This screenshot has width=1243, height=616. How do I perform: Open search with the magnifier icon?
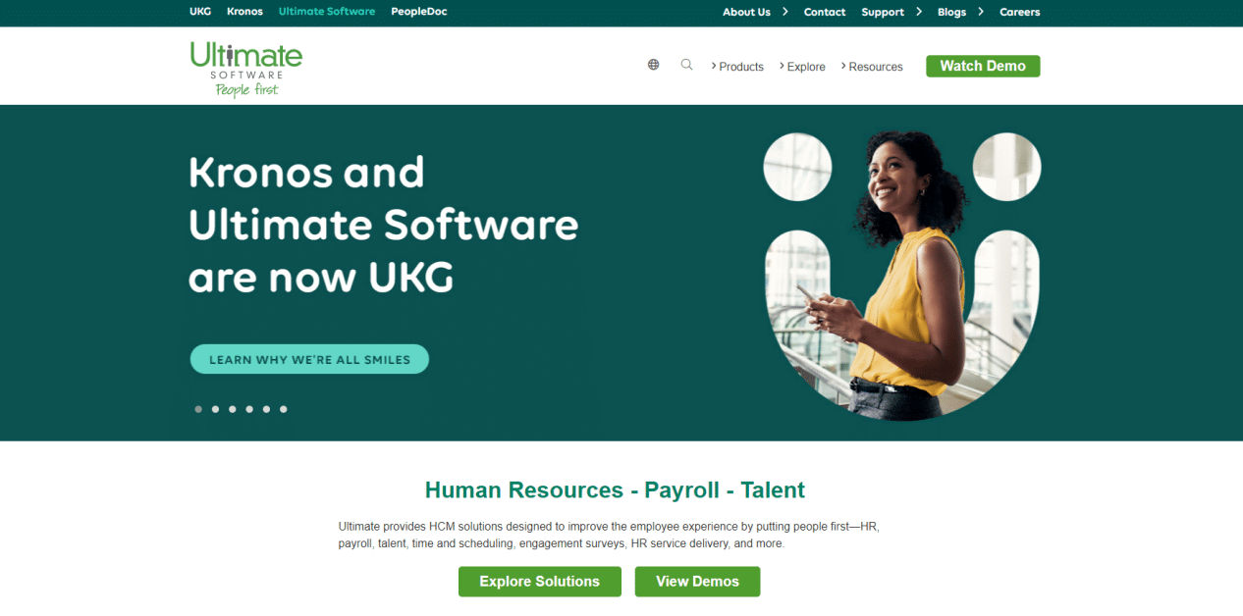click(686, 65)
